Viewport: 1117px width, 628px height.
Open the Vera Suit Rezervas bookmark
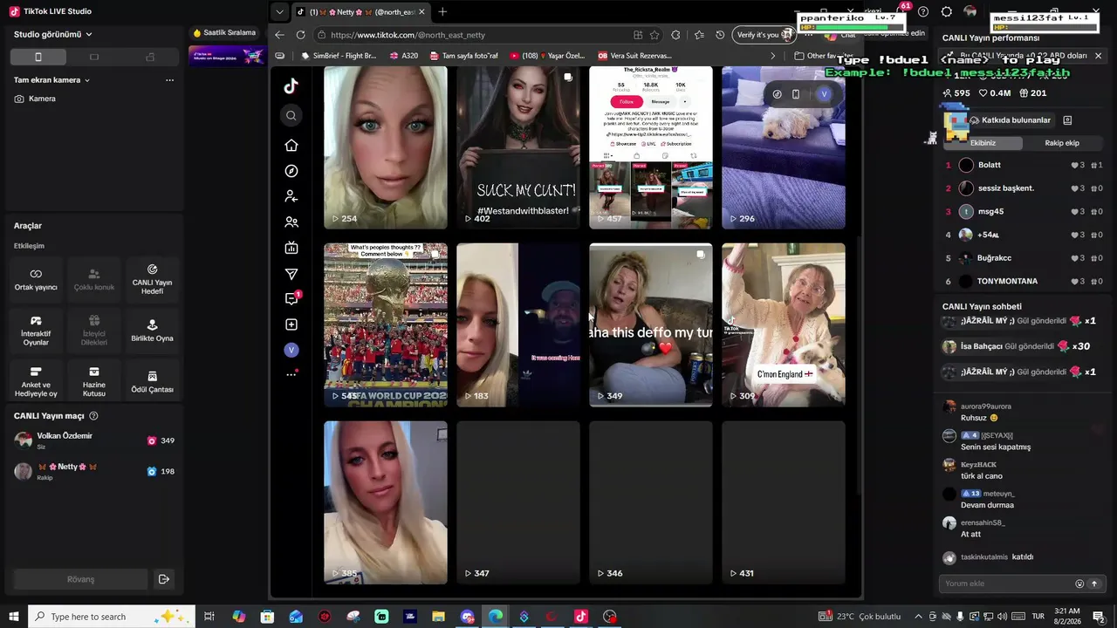(634, 56)
